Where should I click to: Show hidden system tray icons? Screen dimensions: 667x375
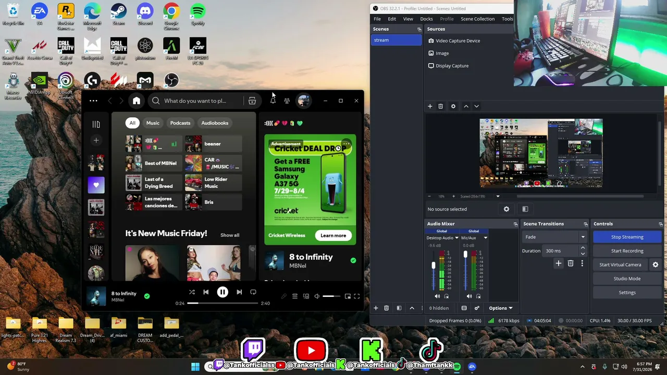[583, 367]
